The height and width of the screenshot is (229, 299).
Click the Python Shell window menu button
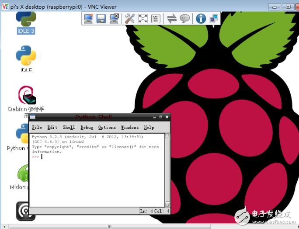33,117
